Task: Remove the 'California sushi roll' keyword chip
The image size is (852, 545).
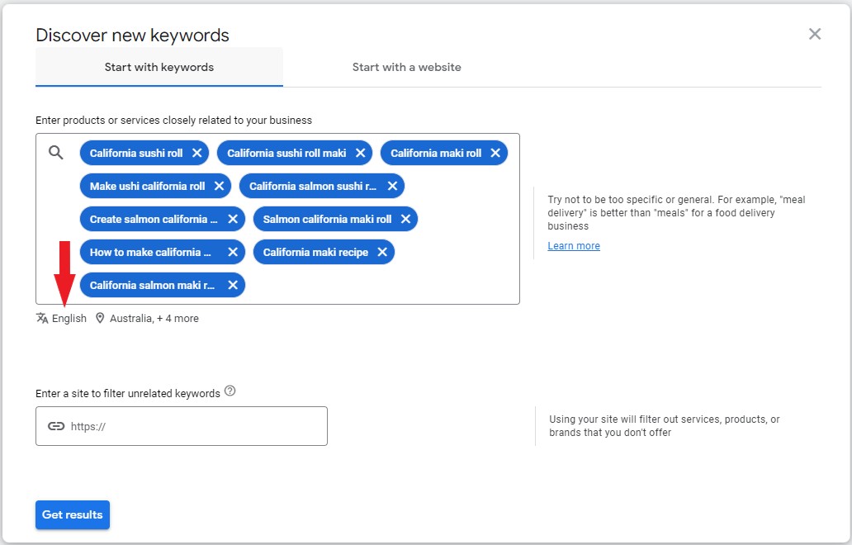Action: click(196, 154)
